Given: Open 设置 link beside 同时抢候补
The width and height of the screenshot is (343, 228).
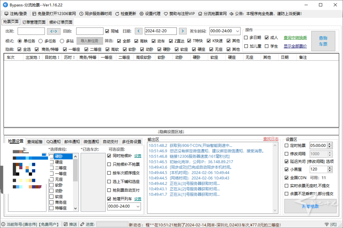Looking at the screenshot, I should (138, 156).
